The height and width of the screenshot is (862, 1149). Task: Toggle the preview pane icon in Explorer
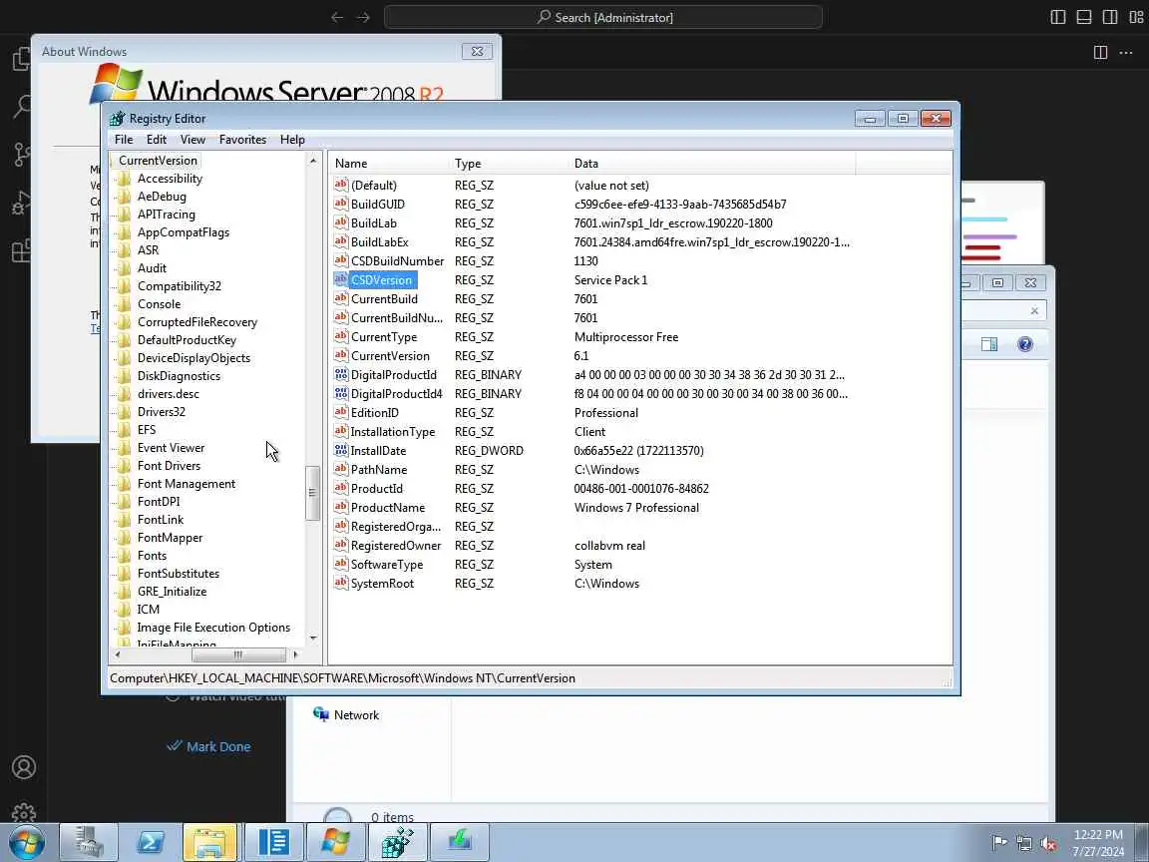click(989, 344)
